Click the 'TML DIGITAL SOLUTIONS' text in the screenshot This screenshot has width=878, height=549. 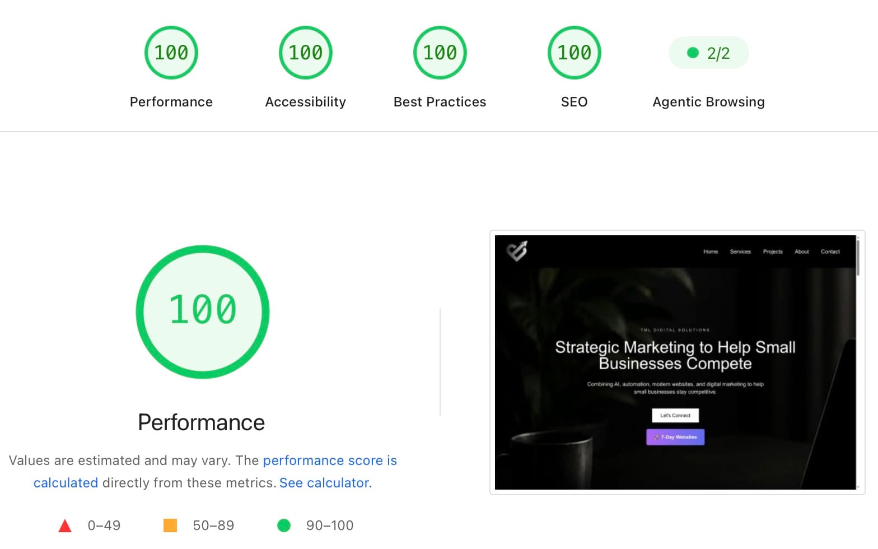(675, 330)
